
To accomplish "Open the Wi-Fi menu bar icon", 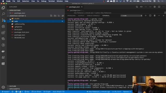I will click(127, 1).
